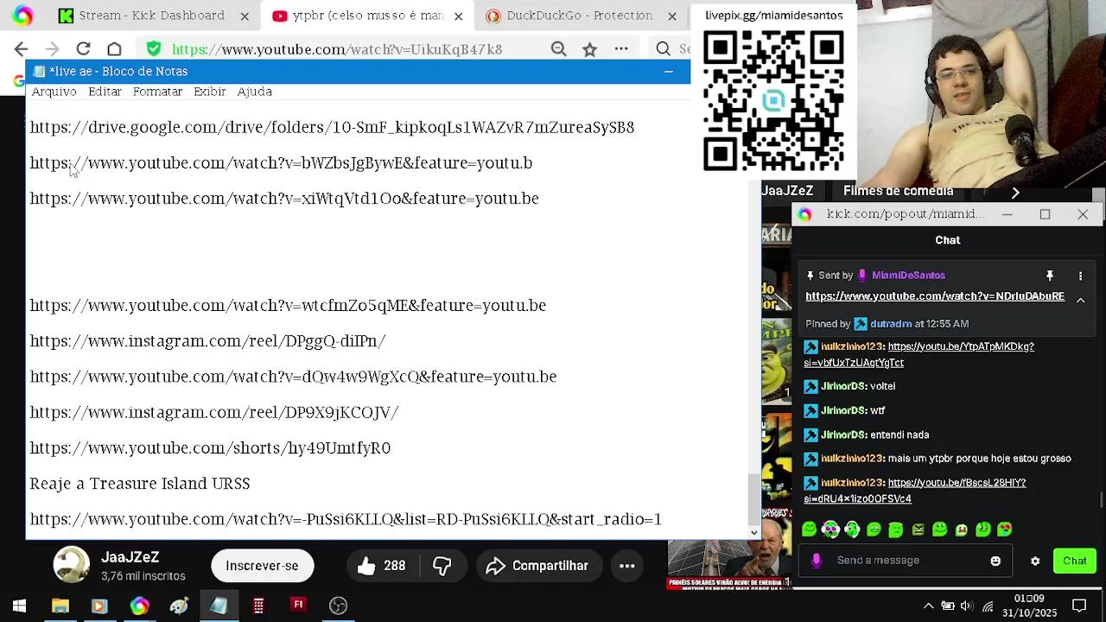Screen dimensions: 1106x622
Task: Open volume speaker tray icon
Action: click(967, 606)
